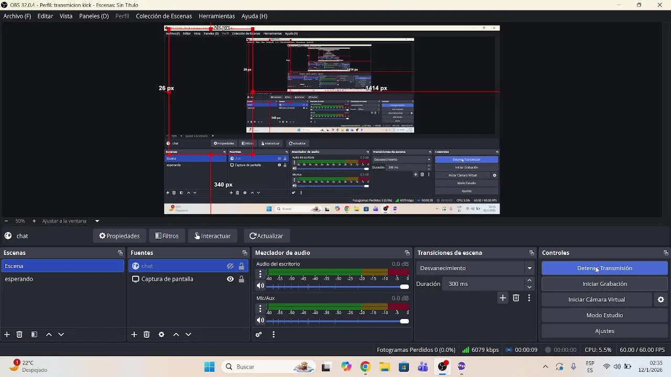
Task: Open transition properties three-dot menu
Action: 529,298
